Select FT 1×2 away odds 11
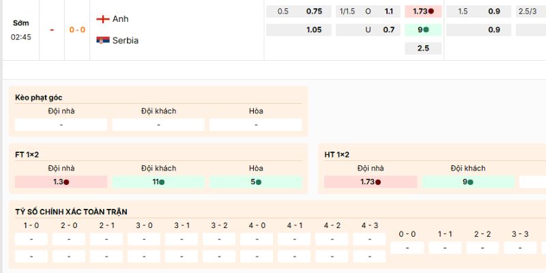 [x=158, y=182]
